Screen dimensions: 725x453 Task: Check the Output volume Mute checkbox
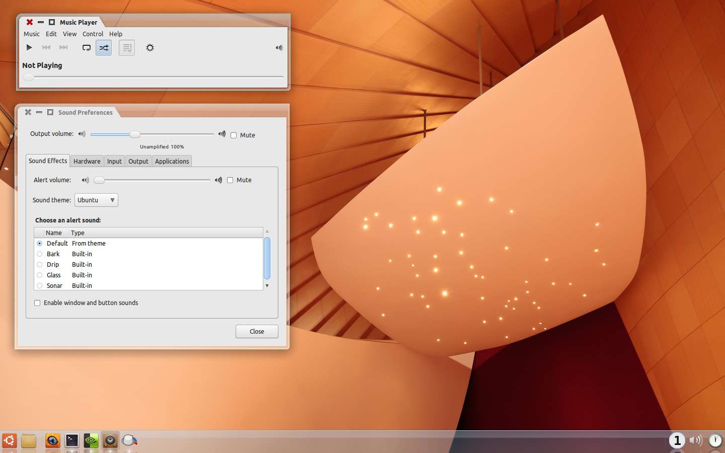pos(234,135)
